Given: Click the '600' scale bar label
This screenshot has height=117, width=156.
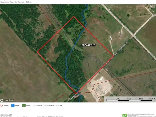Looking at the screenshot, I should coord(141,99).
